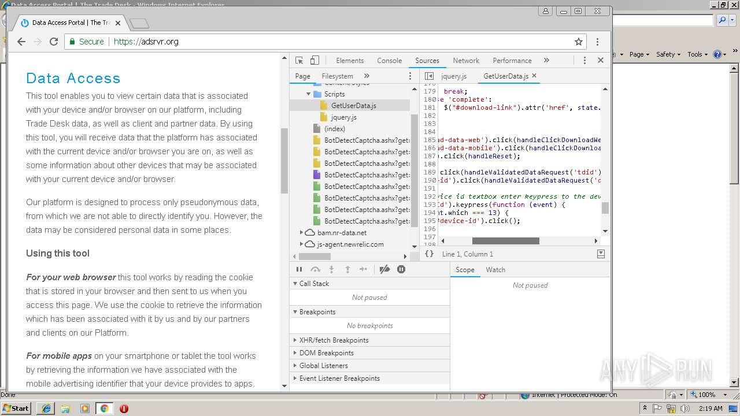Toggle deactivate breakpoints icon
The height and width of the screenshot is (416, 740).
pos(384,269)
